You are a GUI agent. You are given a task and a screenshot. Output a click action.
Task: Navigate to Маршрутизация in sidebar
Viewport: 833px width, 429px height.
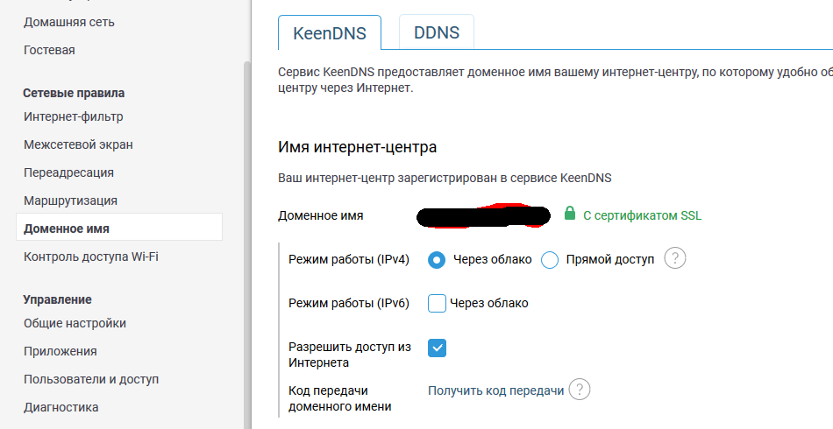click(70, 200)
